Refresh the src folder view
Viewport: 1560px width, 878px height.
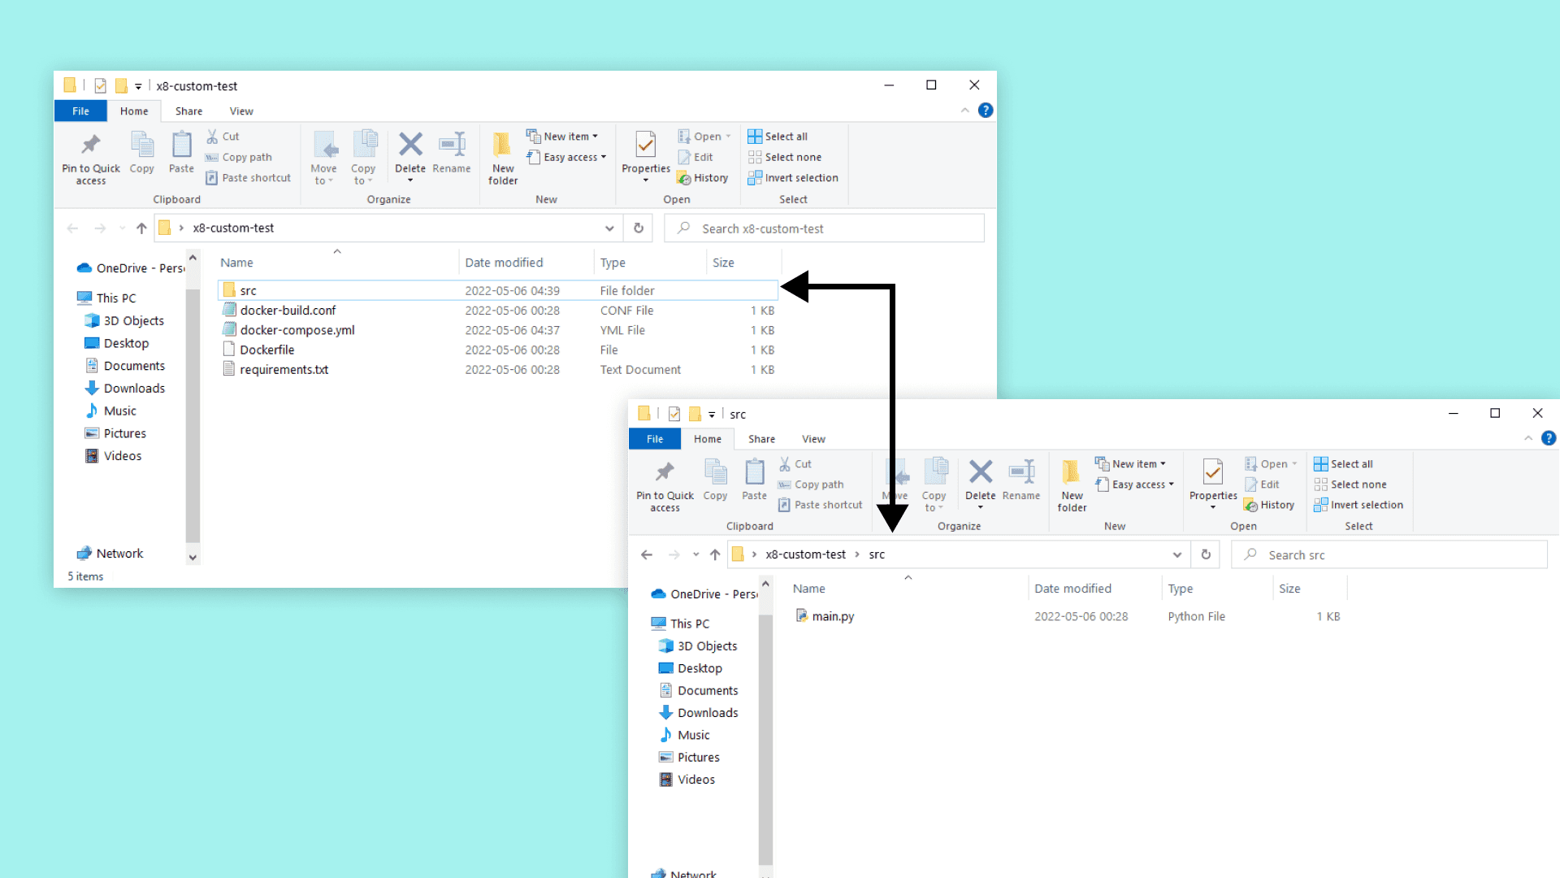1206,554
